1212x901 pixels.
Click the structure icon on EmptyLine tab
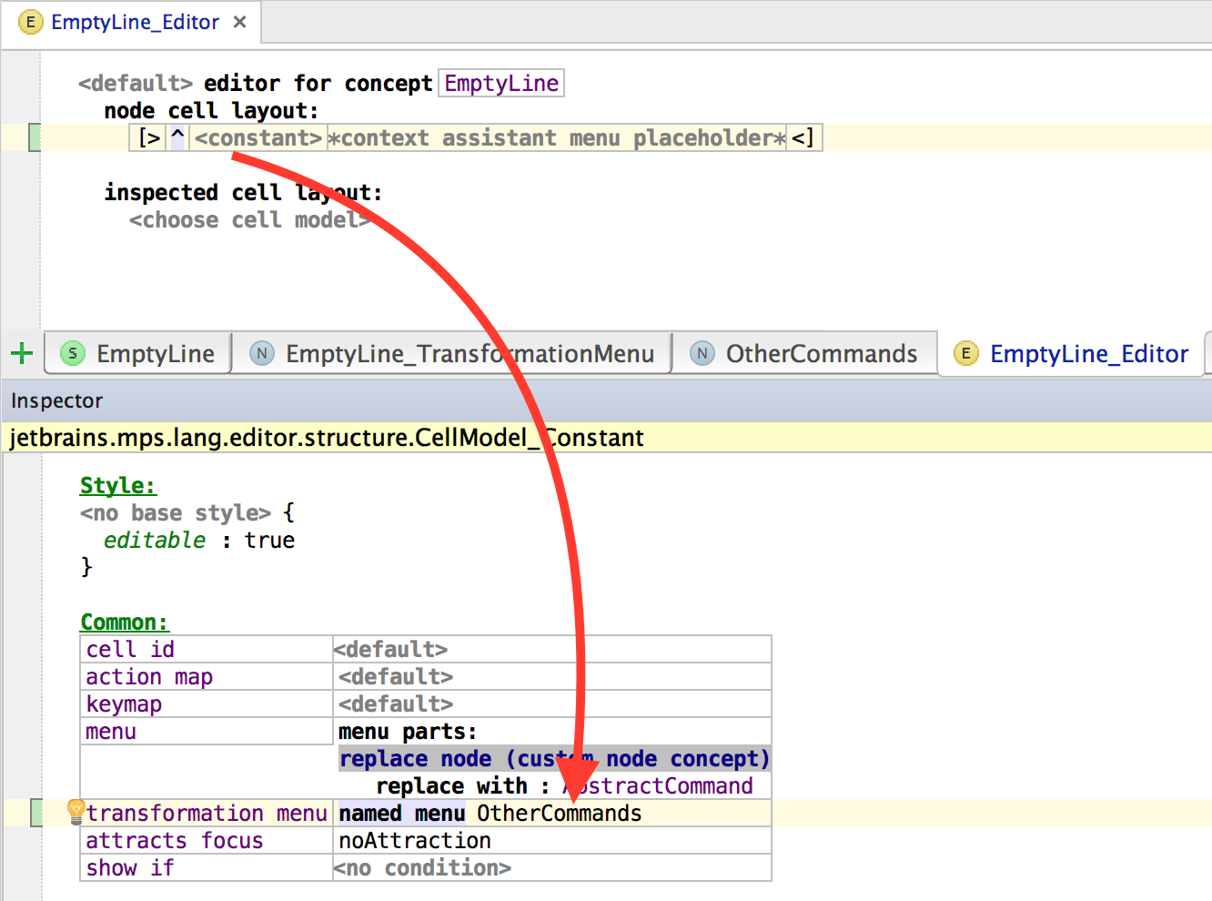(73, 353)
